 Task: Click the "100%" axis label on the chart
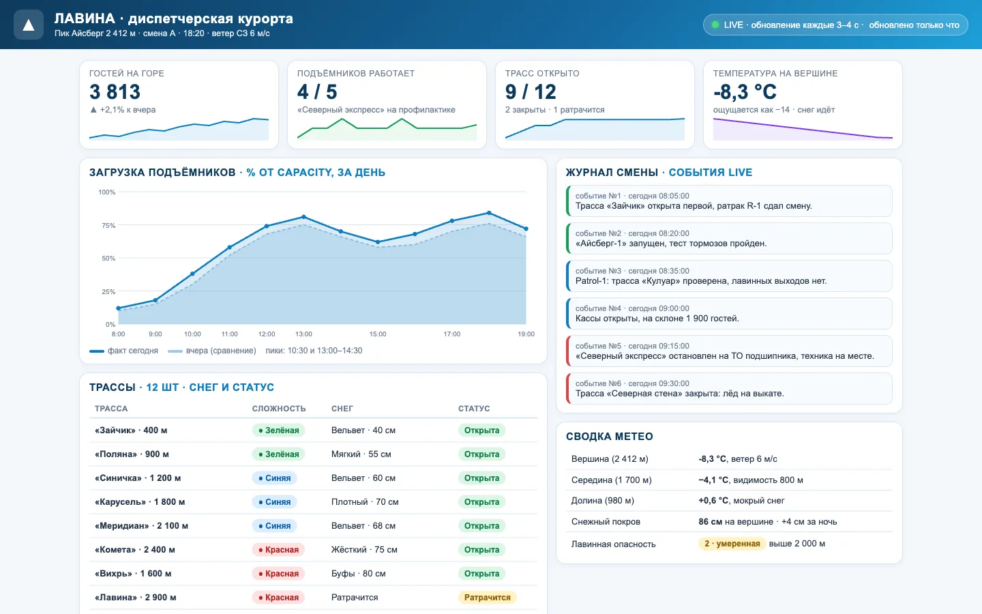(107, 192)
